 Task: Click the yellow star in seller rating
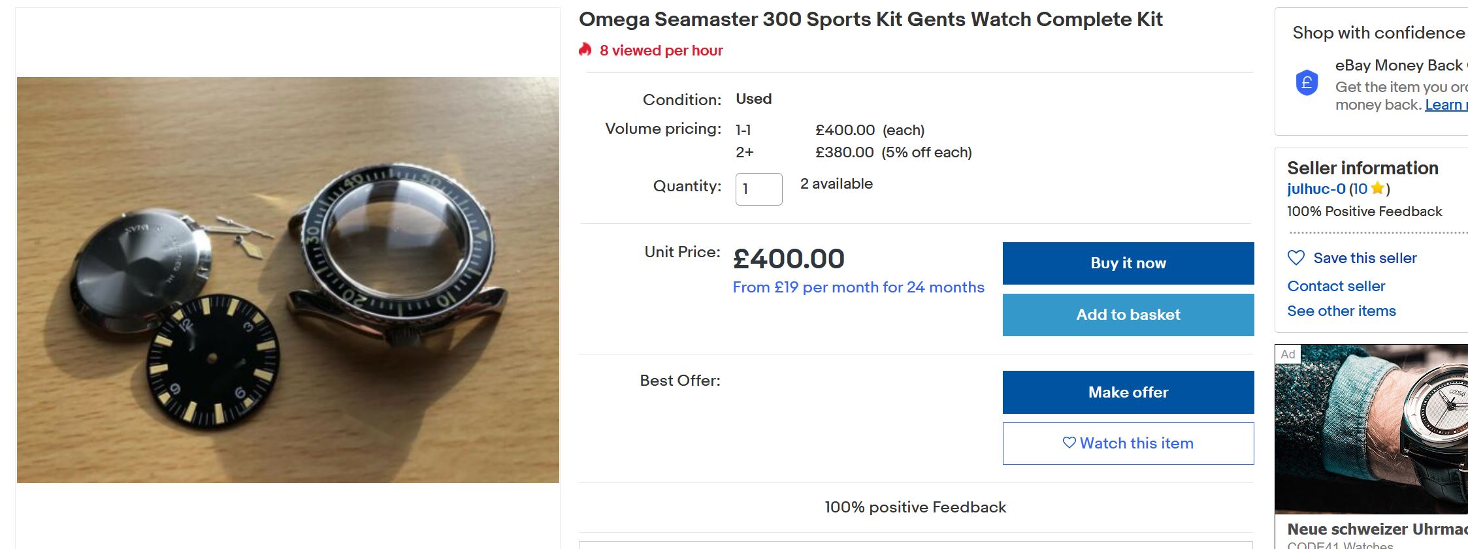1378,189
